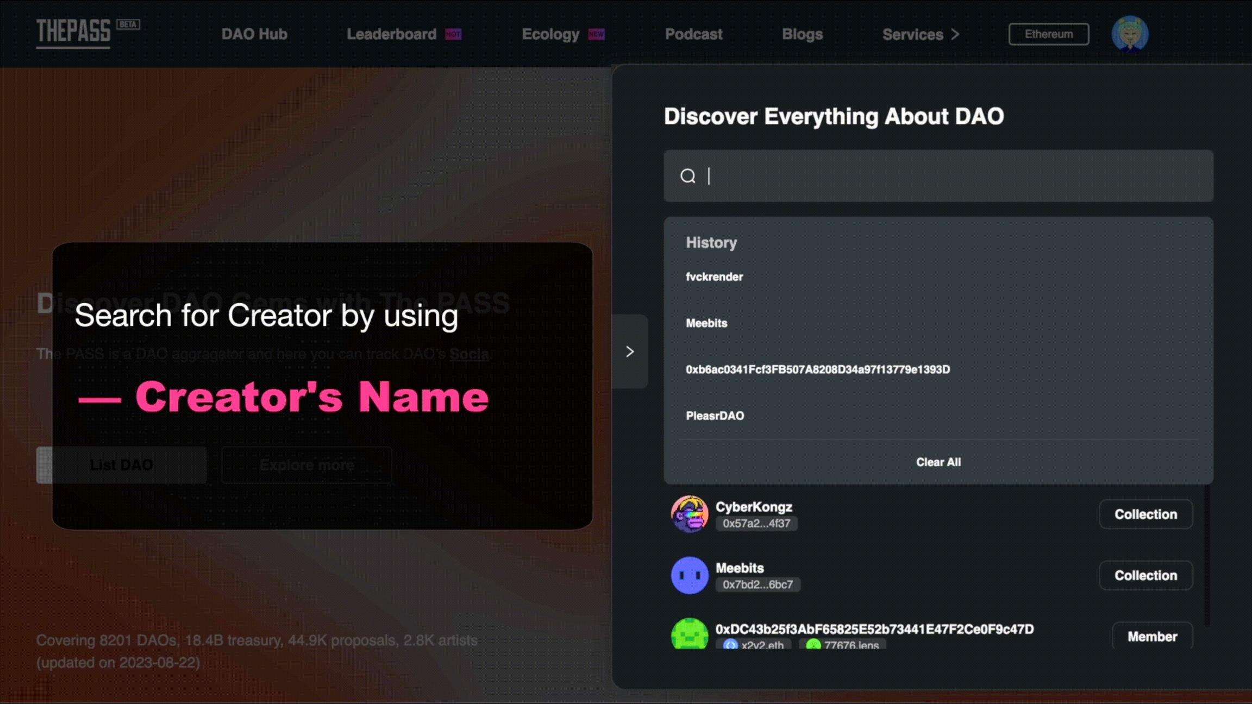Click the Meebits blue avatar
1252x704 pixels.
tap(689, 575)
